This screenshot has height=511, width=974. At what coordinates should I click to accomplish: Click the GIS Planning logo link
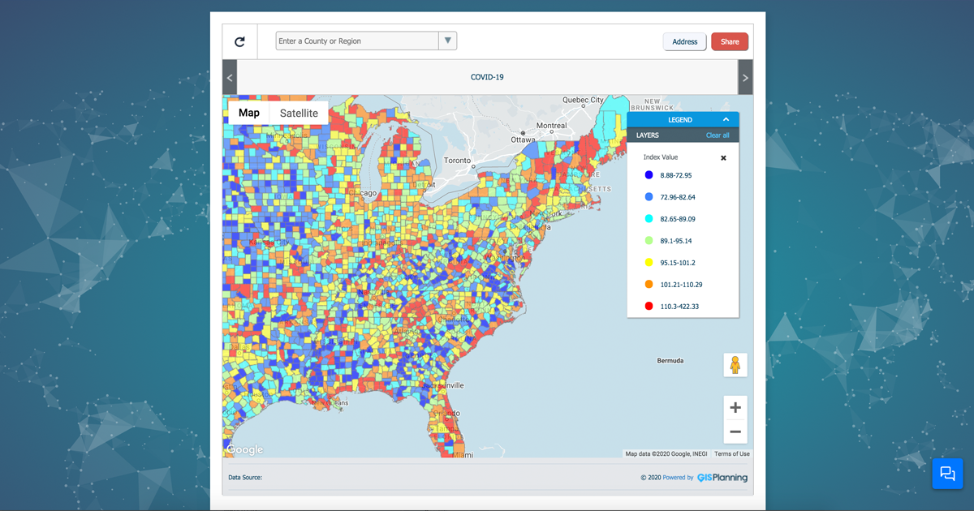[722, 478]
